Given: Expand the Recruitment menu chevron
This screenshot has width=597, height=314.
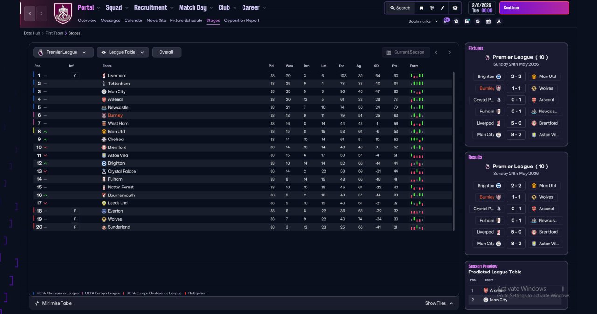Looking at the screenshot, I should click(172, 8).
